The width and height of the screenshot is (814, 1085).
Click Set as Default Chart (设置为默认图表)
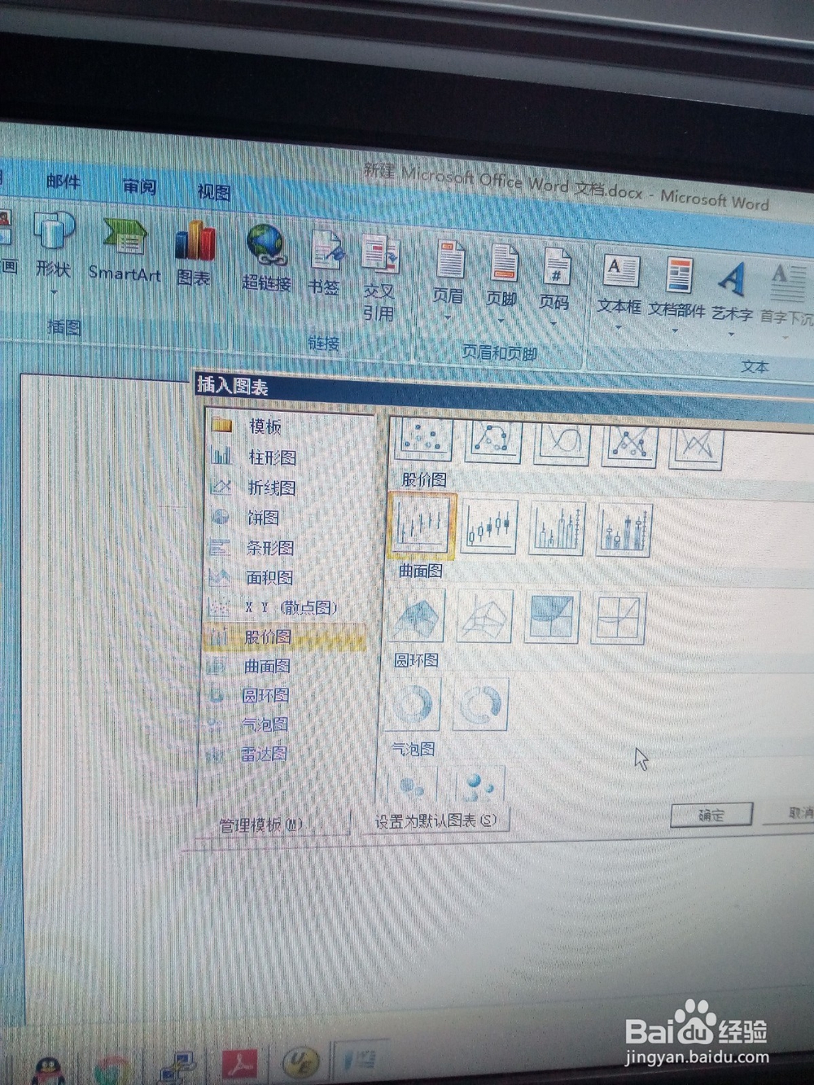(435, 820)
